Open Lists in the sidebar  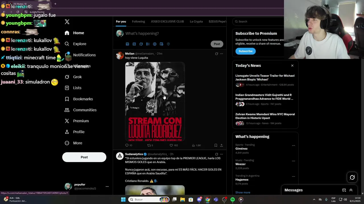pyautogui.click(x=73, y=88)
